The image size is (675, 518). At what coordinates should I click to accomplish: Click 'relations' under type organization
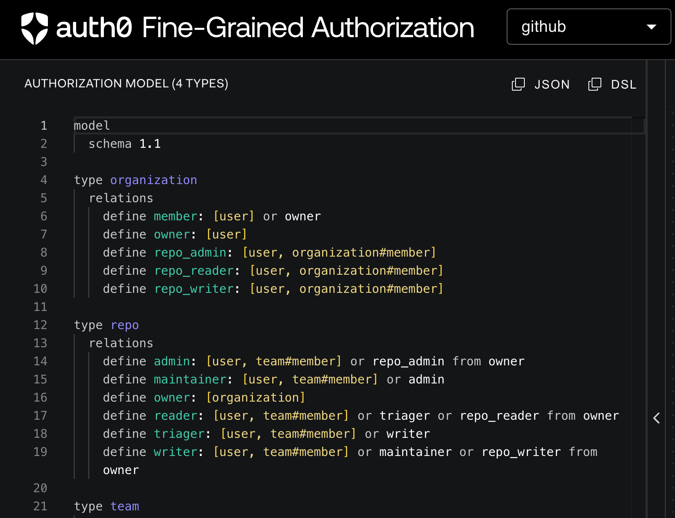click(121, 198)
